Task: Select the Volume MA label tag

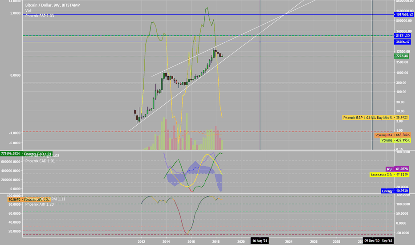Action: point(384,135)
